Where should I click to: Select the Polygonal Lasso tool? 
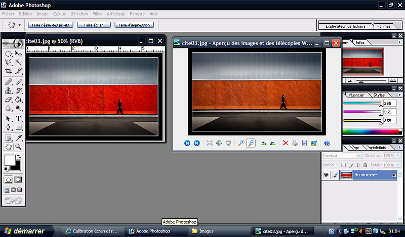(8, 62)
